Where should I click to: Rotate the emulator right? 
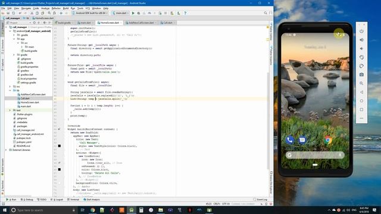(361, 66)
